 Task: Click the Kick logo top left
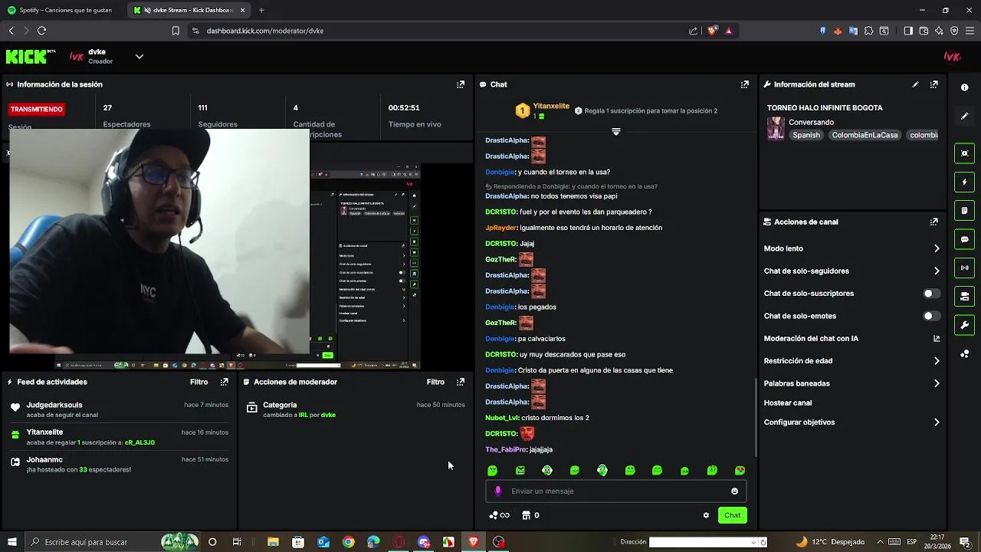tap(31, 57)
